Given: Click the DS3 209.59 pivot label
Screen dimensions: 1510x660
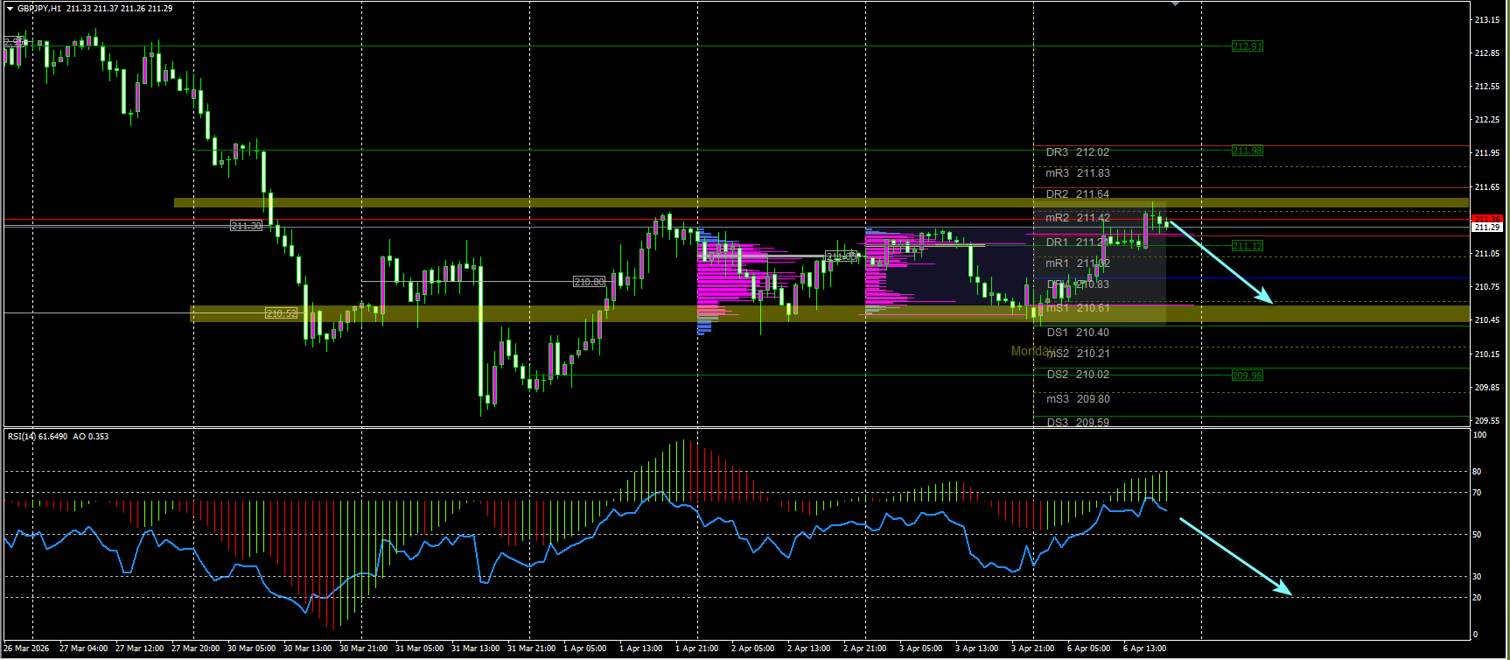Looking at the screenshot, I should (x=1078, y=422).
